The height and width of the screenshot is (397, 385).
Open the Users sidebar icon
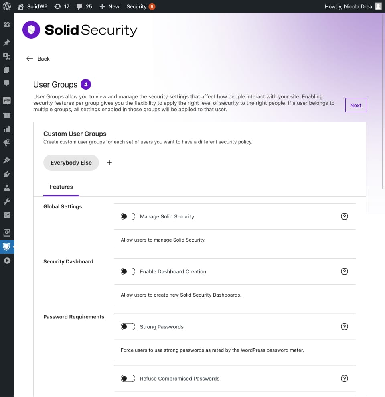pyautogui.click(x=7, y=188)
